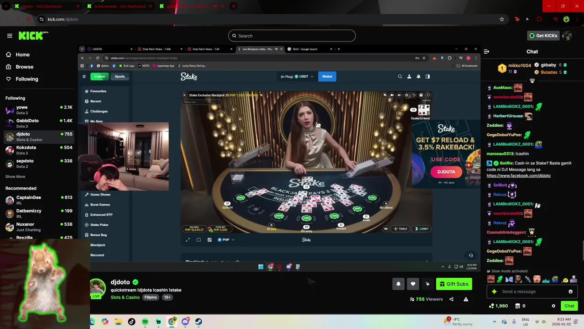This screenshot has width=584, height=329.
Task: Toggle notifications bell for djdoto
Action: [x=398, y=284]
